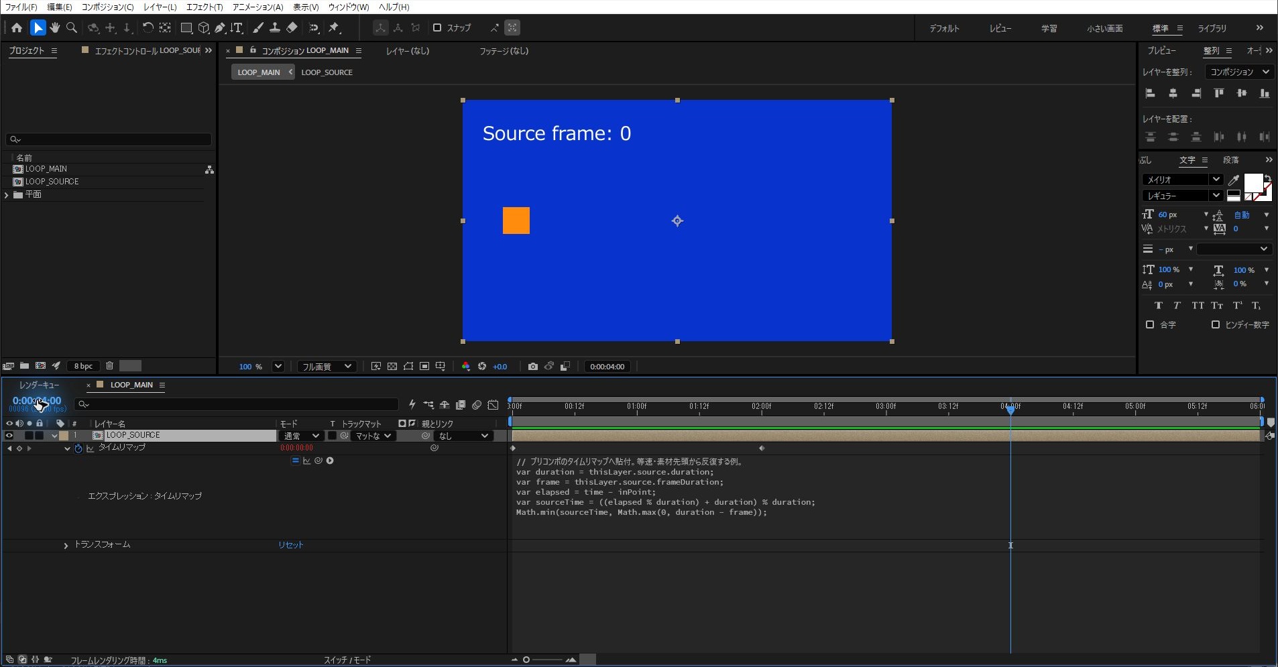Toggle the ligatures (合字) checkbox

coord(1150,324)
